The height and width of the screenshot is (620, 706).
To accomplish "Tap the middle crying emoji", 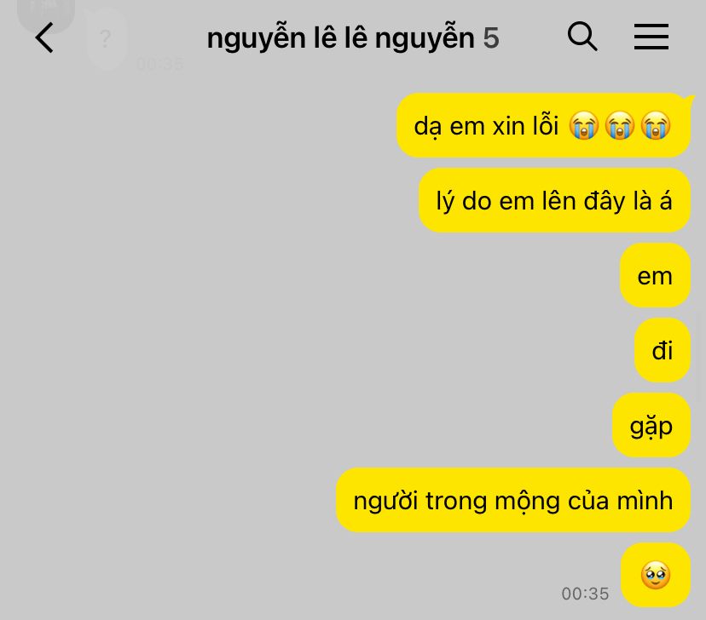I will pyautogui.click(x=620, y=125).
